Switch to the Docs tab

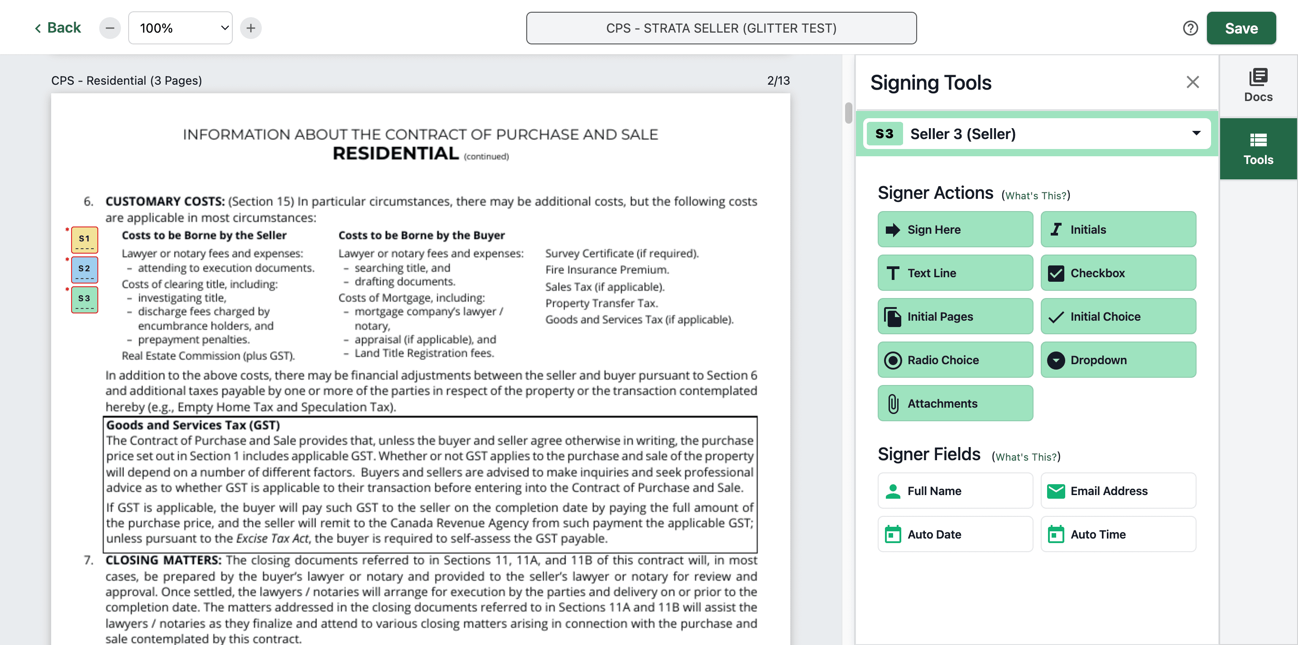click(1258, 86)
